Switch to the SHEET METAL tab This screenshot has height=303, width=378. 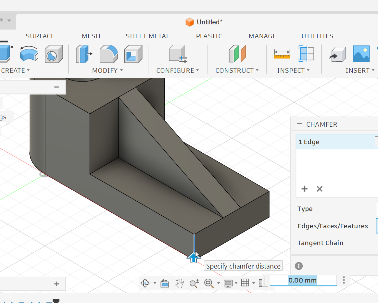tap(147, 36)
